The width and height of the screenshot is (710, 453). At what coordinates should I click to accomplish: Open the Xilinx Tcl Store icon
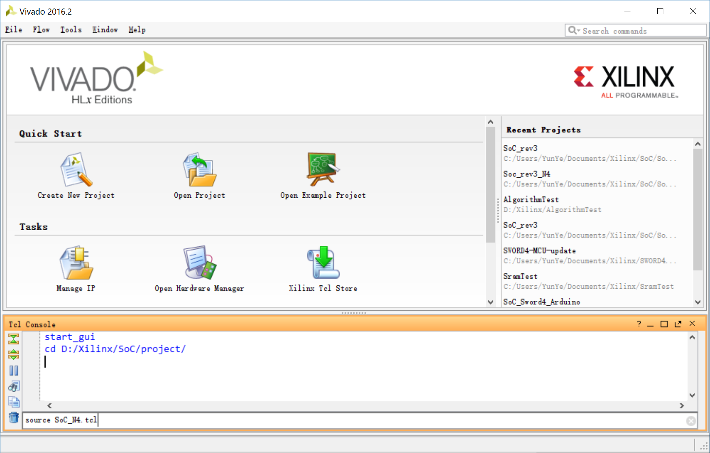(323, 263)
